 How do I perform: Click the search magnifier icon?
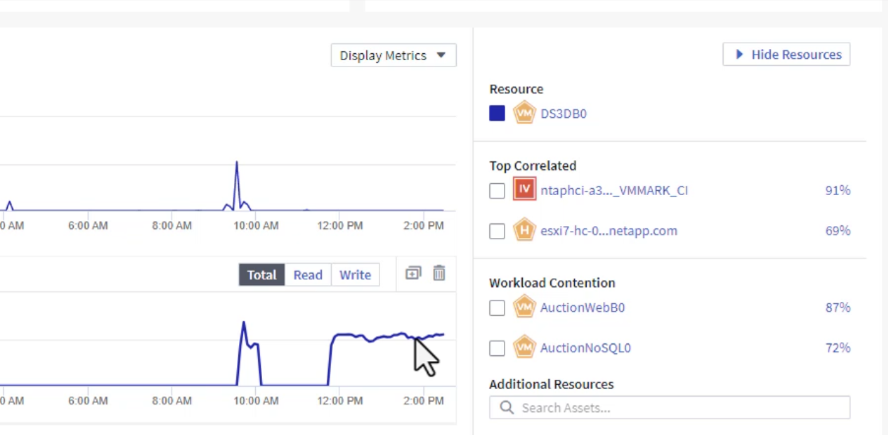(x=507, y=407)
